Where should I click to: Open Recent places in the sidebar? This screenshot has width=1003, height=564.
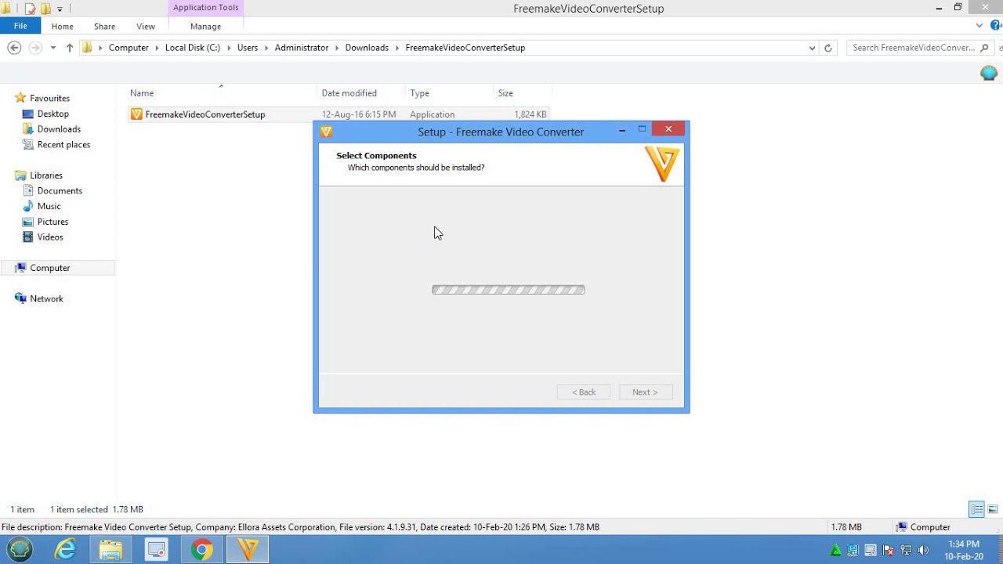pos(63,145)
